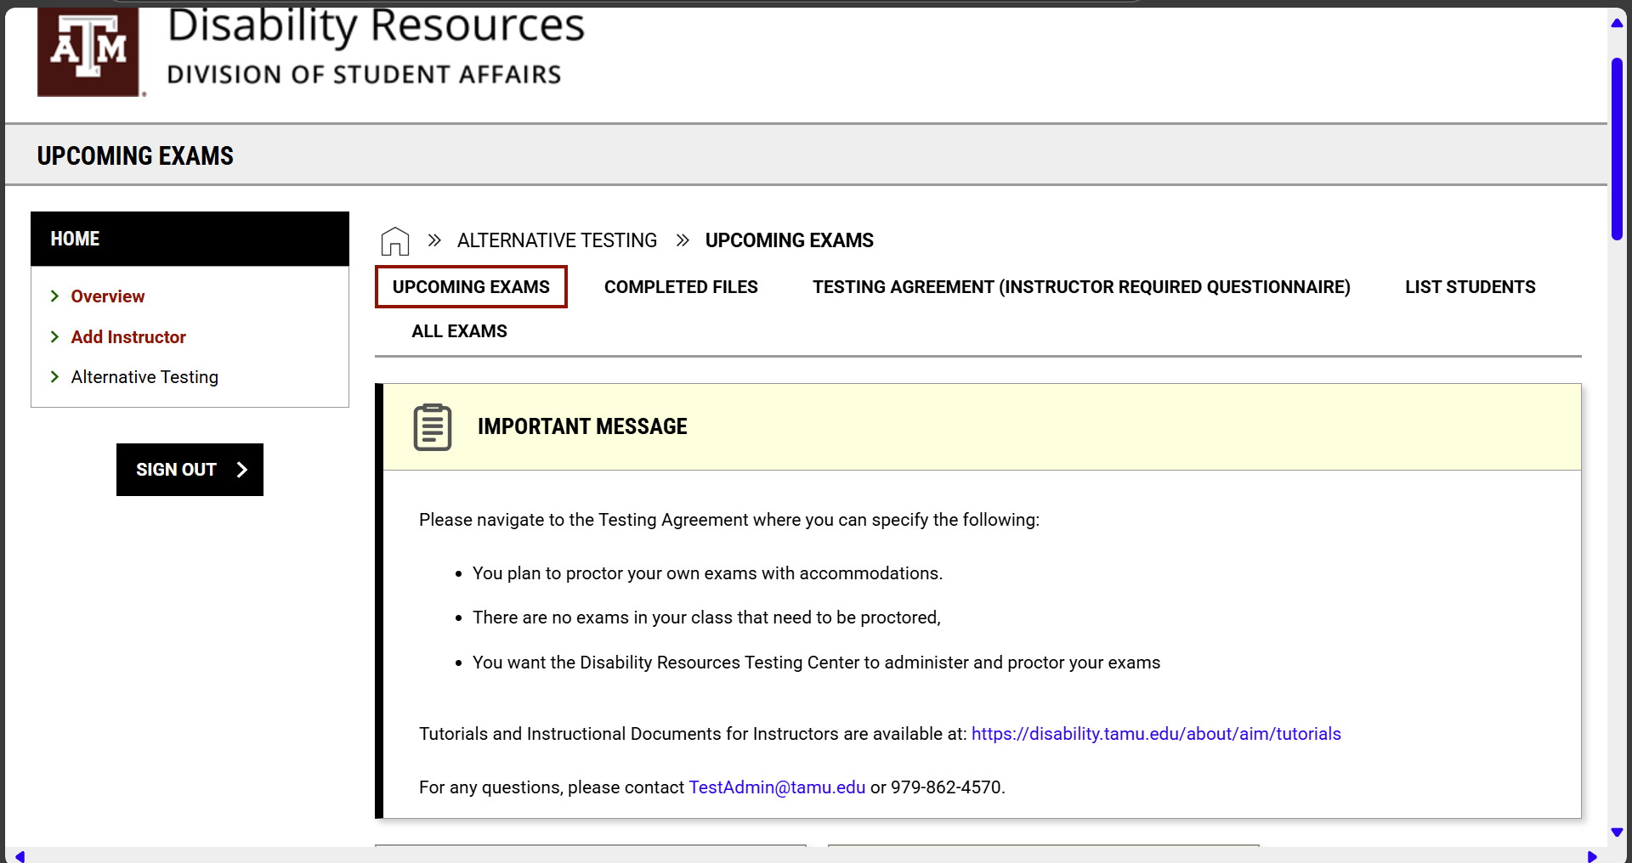
Task: Open the AIM tutorials hyperlink
Action: (1156, 734)
